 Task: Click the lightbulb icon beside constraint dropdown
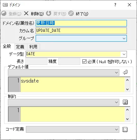125,102
